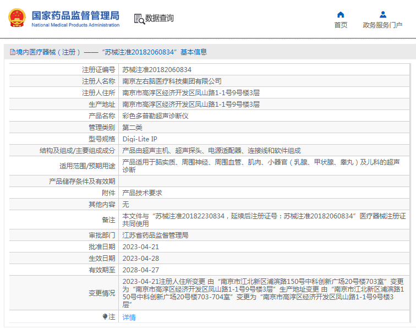
Task: Click the 注册人住所 address value
Action: pyautogui.click(x=191, y=93)
